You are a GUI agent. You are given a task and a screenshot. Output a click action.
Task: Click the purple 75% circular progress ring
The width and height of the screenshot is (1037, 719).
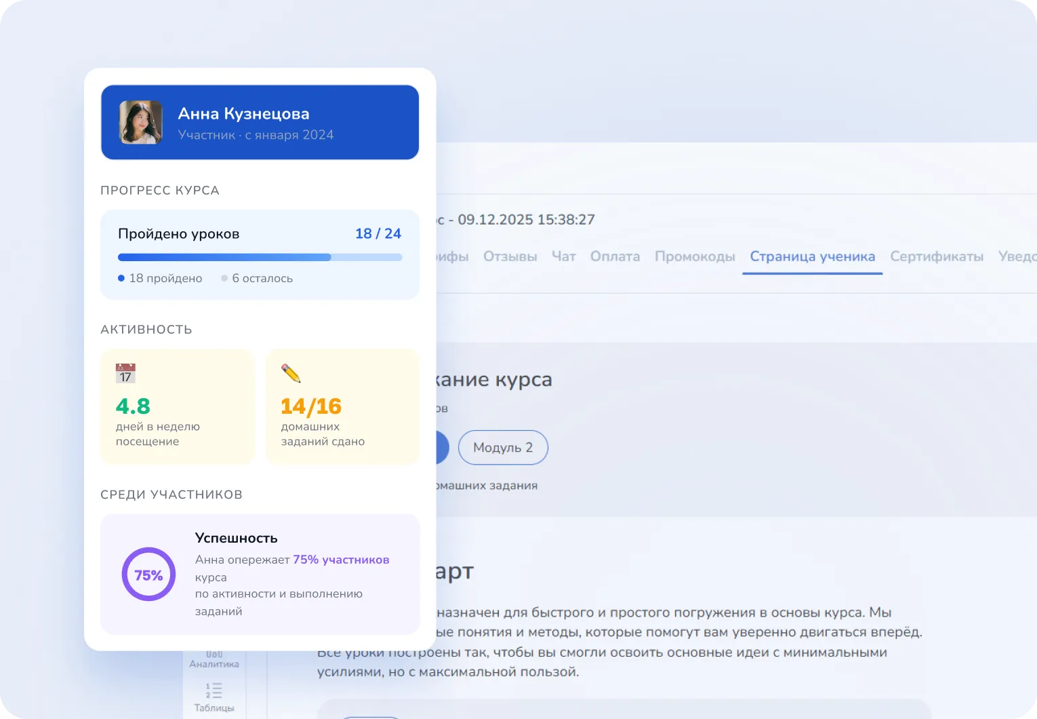coord(148,575)
